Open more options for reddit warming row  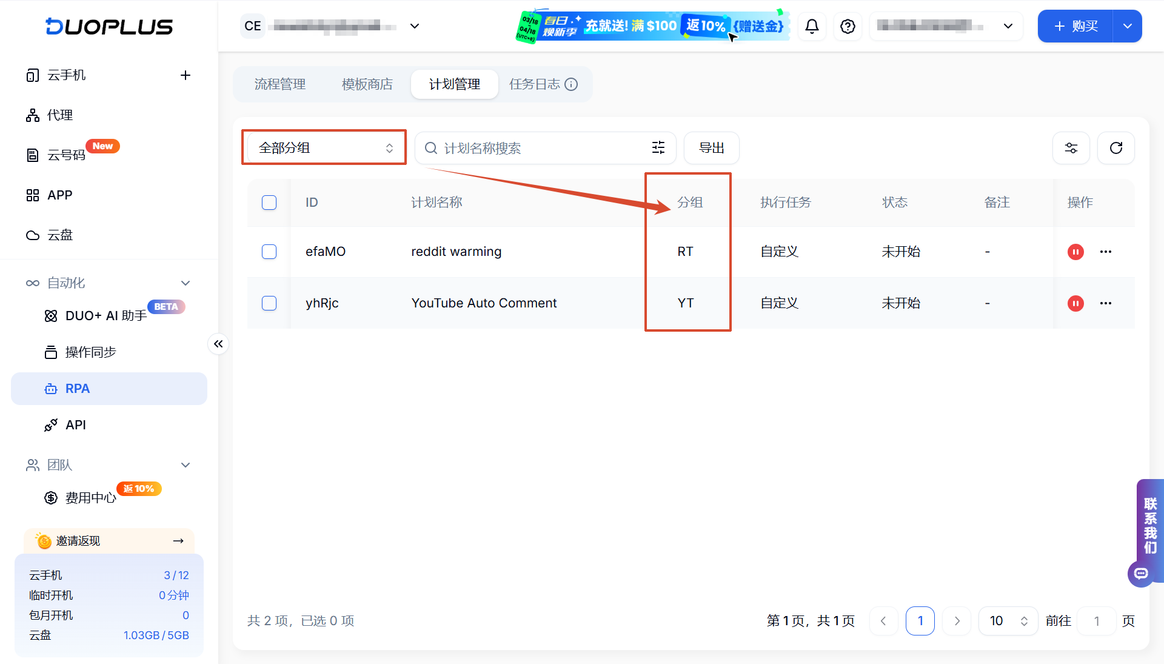click(1106, 252)
